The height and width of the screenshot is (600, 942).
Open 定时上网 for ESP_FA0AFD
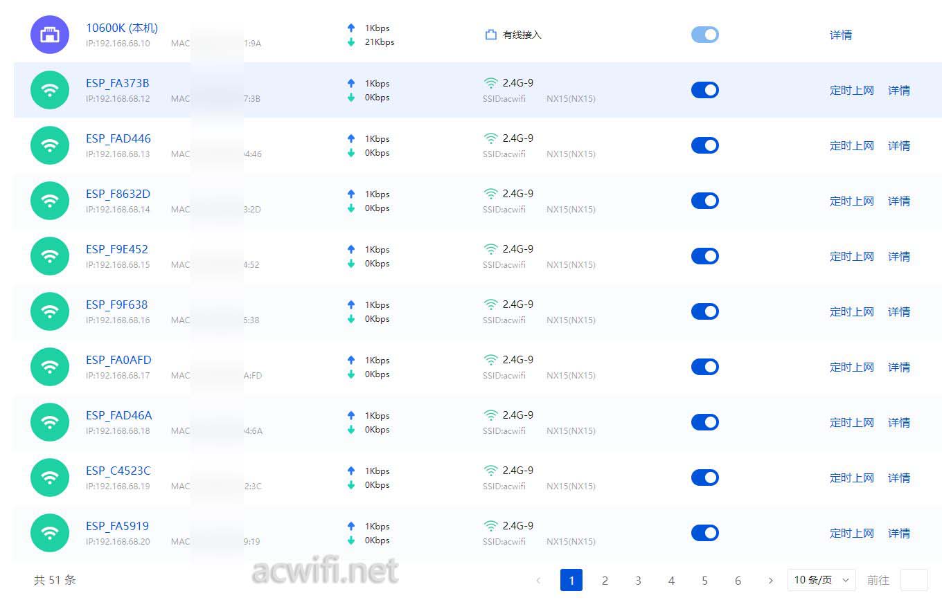point(852,367)
